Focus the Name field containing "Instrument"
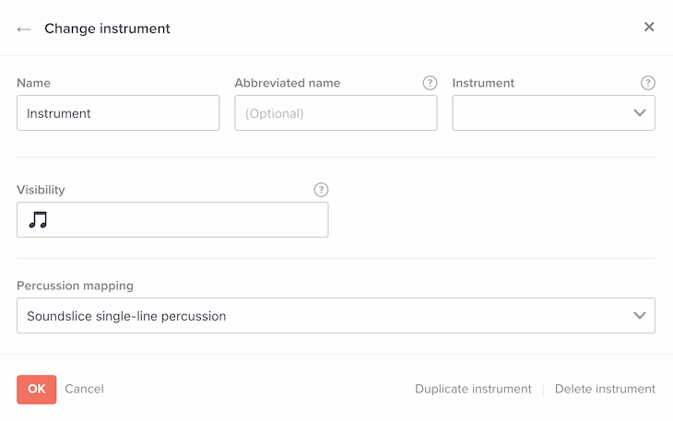Image resolution: width=673 pixels, height=421 pixels. click(x=118, y=113)
